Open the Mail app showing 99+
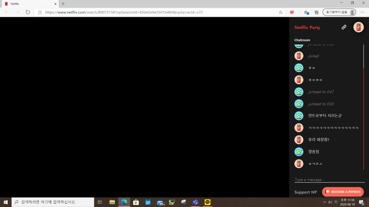This screenshot has width=369, height=207. [160, 202]
